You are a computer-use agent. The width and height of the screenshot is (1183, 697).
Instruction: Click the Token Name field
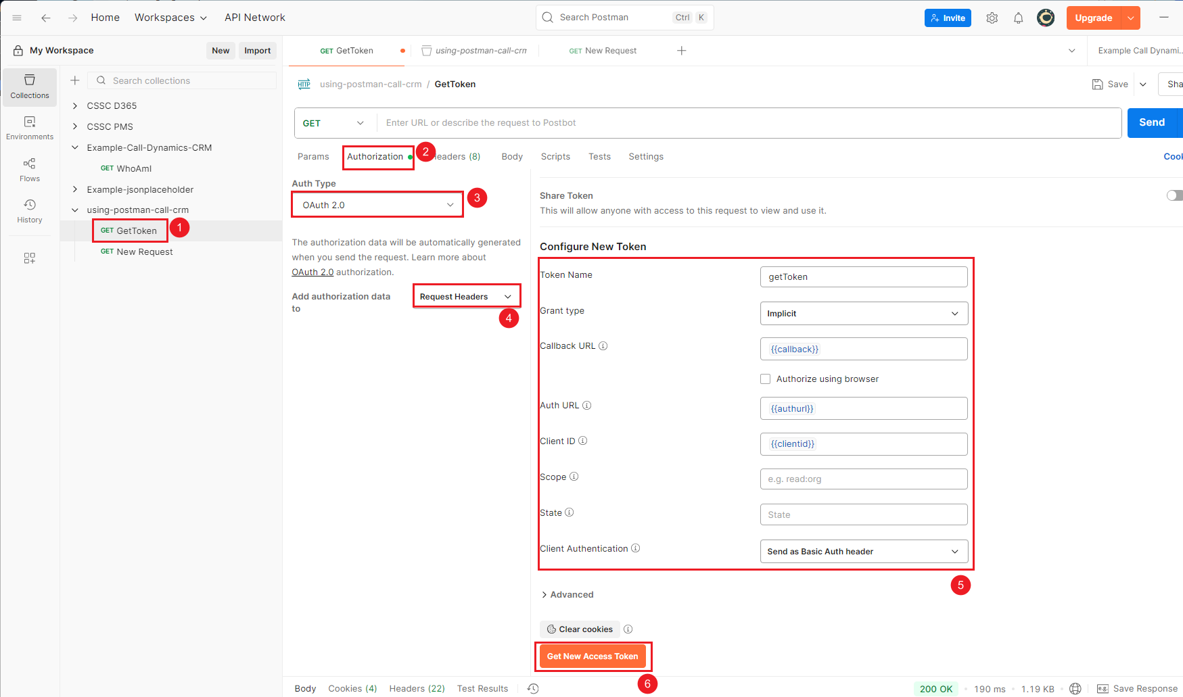click(864, 277)
